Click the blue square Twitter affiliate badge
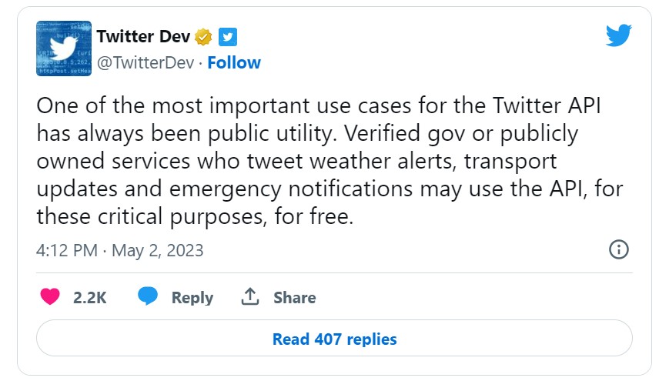This screenshot has height=381, width=659. point(228,37)
